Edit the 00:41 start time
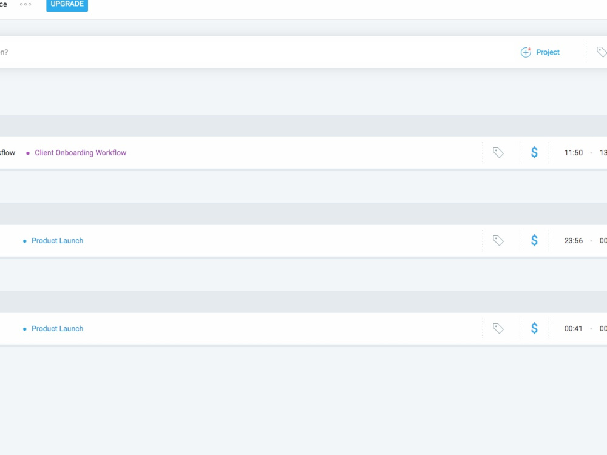The height and width of the screenshot is (455, 607). (x=574, y=328)
